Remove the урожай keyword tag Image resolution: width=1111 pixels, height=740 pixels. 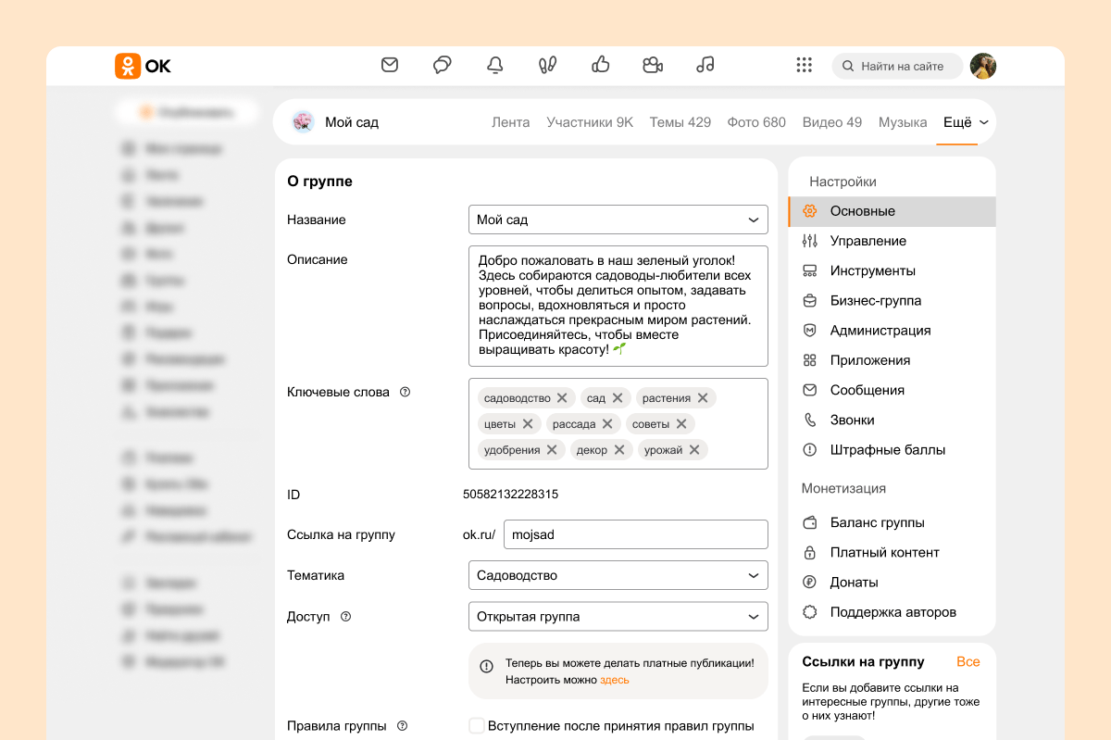pyautogui.click(x=694, y=449)
